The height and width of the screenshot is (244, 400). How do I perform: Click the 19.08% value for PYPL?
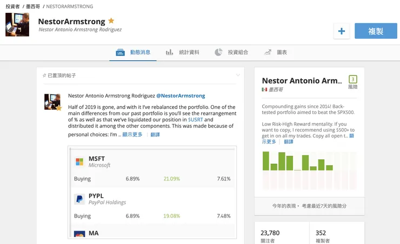[x=172, y=216]
